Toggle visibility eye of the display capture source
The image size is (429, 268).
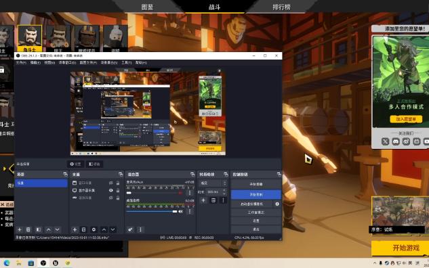coord(110,190)
